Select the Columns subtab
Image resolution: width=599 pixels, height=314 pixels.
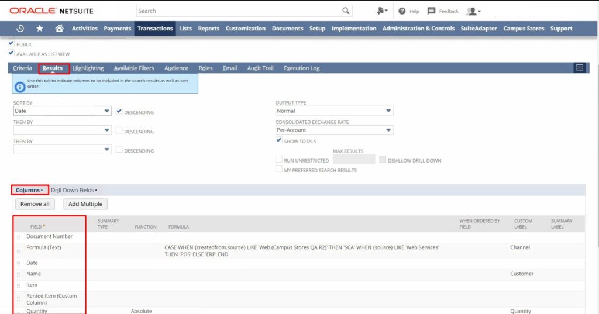point(29,190)
